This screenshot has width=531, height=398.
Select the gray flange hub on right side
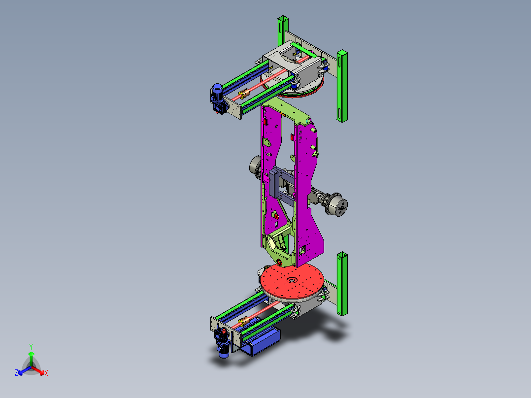point(336,204)
